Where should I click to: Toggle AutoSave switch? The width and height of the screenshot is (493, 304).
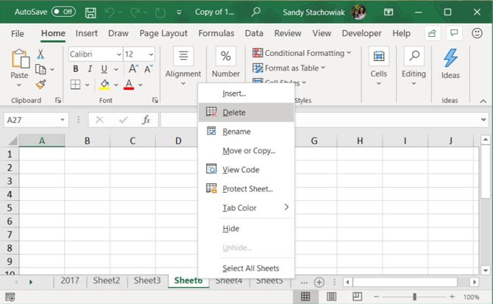pos(63,12)
